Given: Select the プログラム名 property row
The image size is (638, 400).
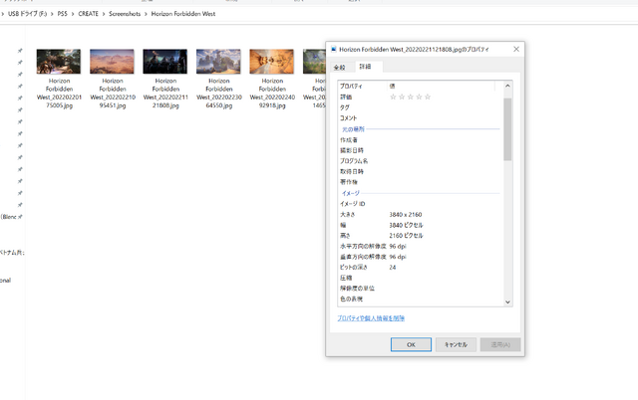Looking at the screenshot, I should 420,161.
